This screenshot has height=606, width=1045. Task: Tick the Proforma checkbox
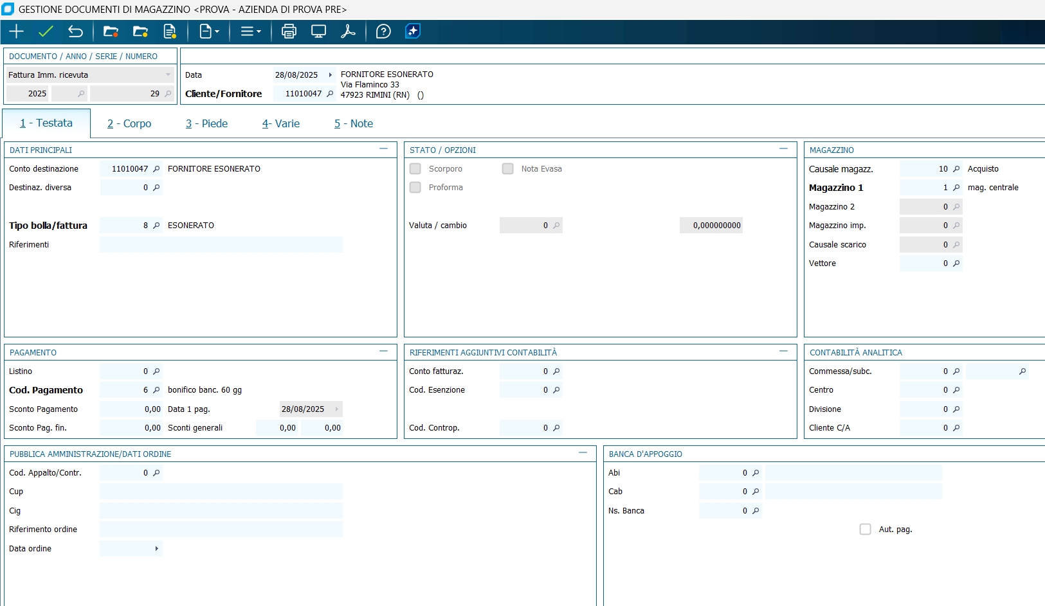pyautogui.click(x=415, y=188)
